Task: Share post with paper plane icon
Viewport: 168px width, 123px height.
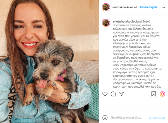Action: (121, 94)
